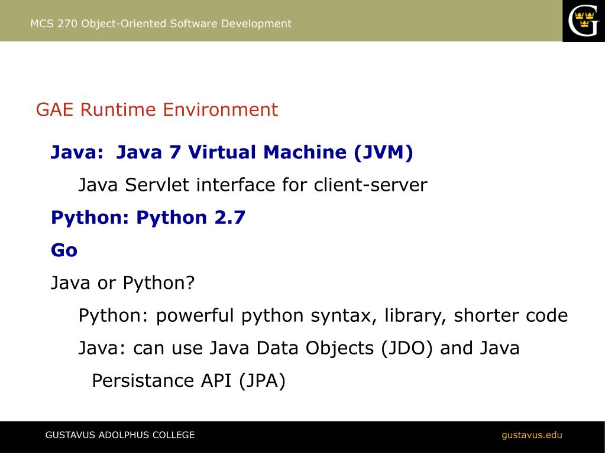Click the bold Go heading
Screen dimensions: 605x453
click(x=64, y=250)
